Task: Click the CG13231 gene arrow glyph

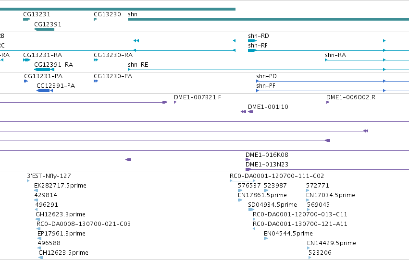Action: [26, 19]
